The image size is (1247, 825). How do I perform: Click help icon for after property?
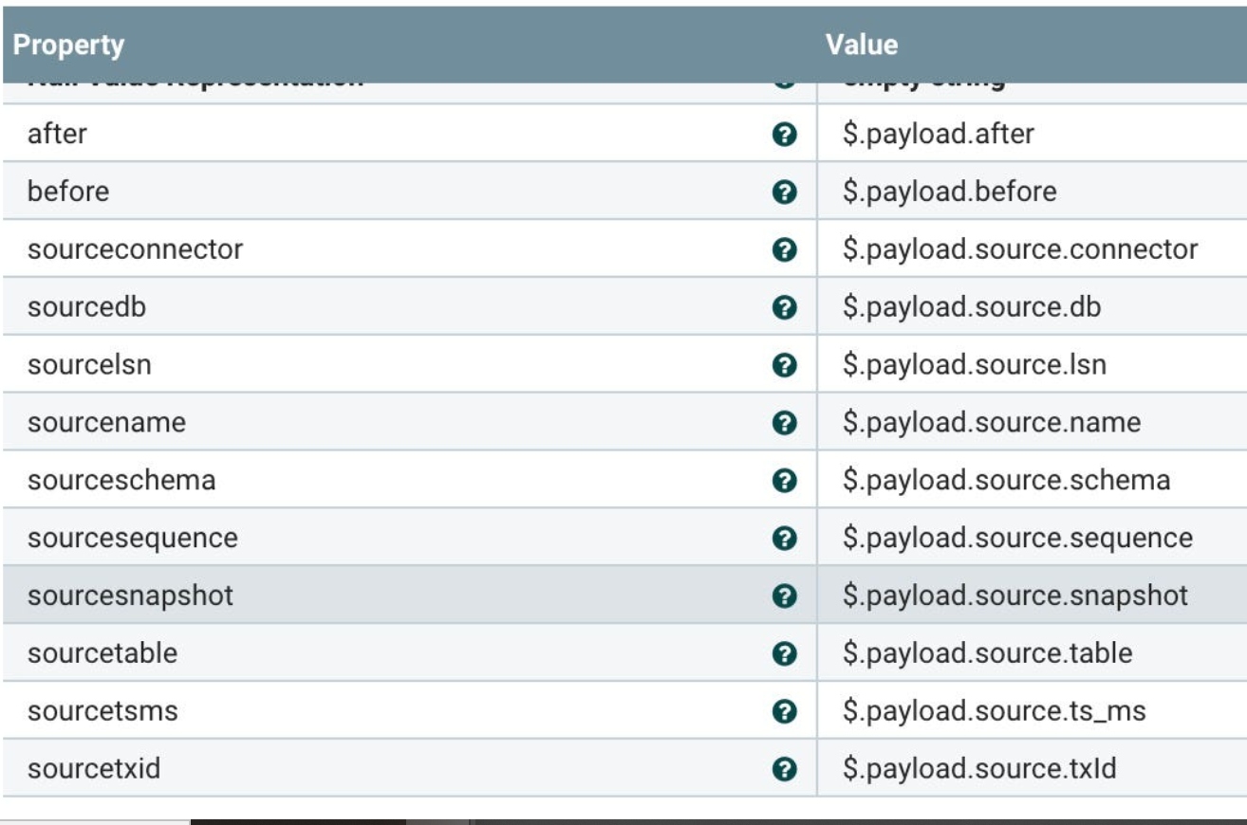784,135
